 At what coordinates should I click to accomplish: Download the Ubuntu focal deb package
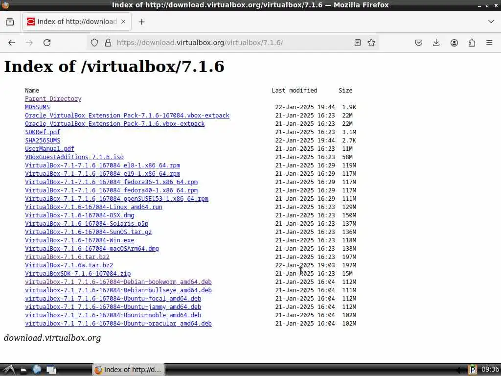point(113,298)
